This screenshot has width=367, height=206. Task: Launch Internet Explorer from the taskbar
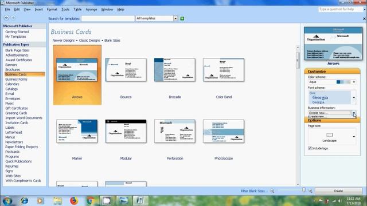24,201
